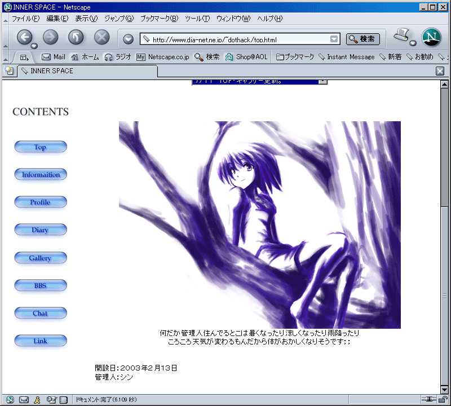The width and height of the screenshot is (451, 406).
Task: Click the round go-menu button before the URL field
Action: (129, 39)
